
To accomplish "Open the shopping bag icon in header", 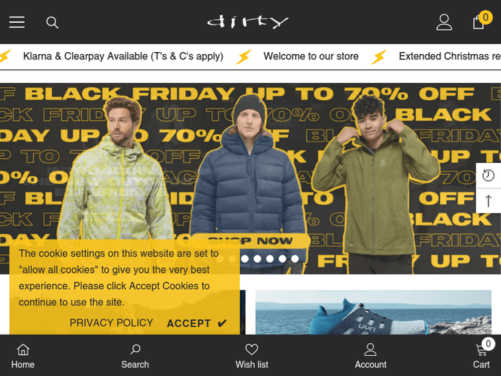I will [x=479, y=22].
